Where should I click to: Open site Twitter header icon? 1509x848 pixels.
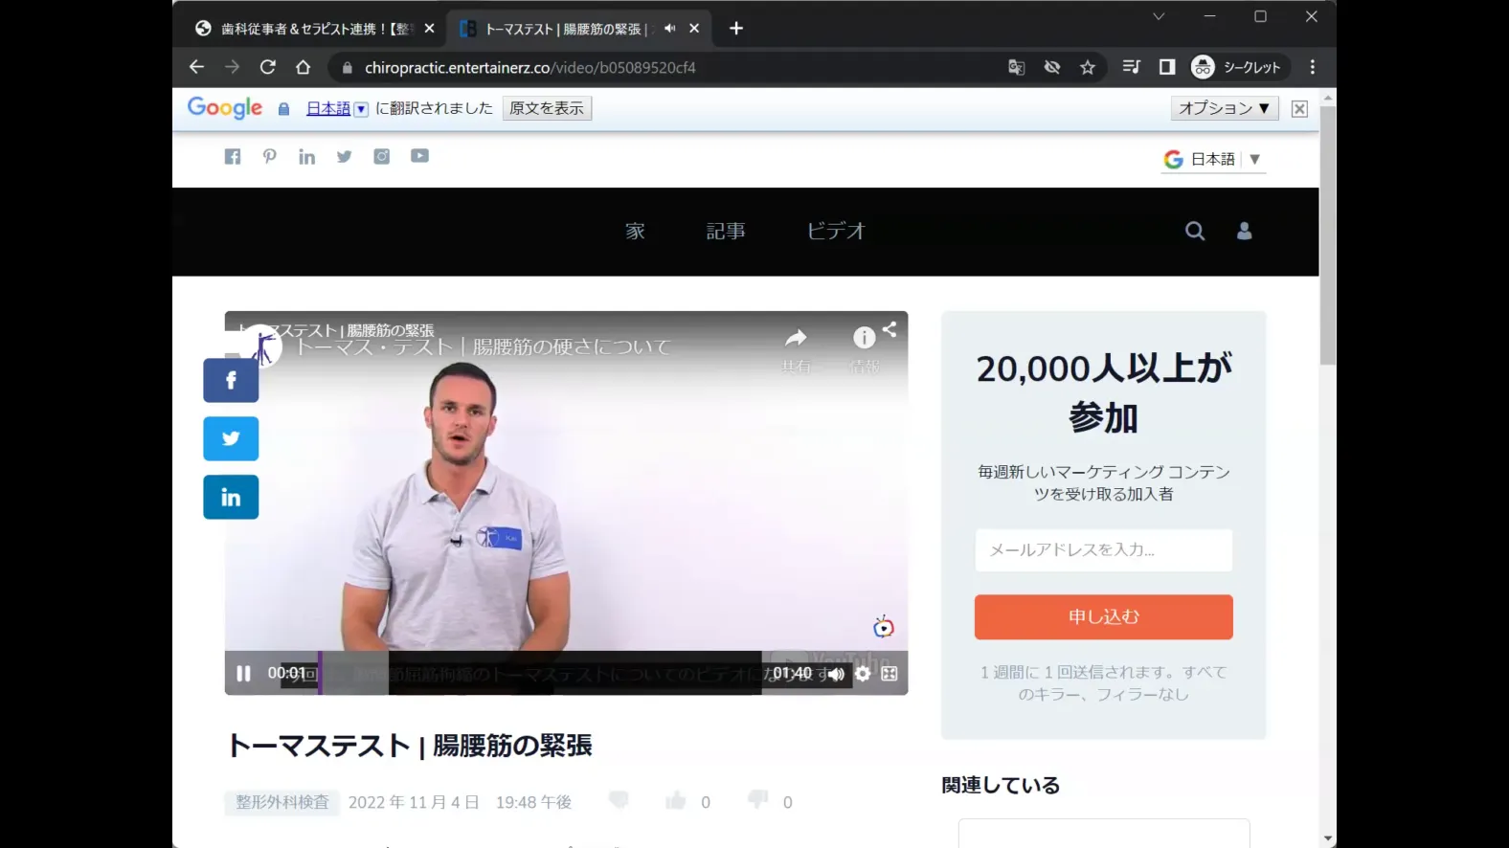(345, 157)
